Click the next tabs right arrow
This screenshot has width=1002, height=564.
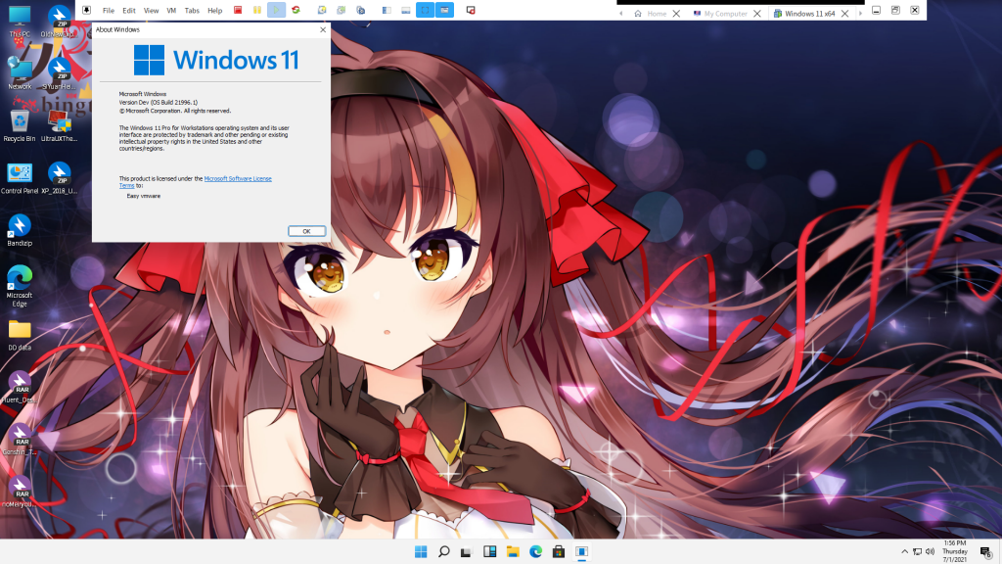point(860,14)
